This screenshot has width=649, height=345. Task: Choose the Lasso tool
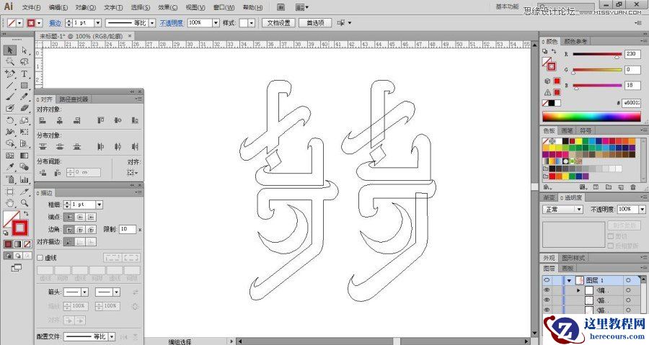click(24, 61)
